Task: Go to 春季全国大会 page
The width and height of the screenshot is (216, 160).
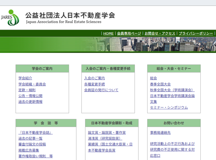Action: click(x=160, y=84)
